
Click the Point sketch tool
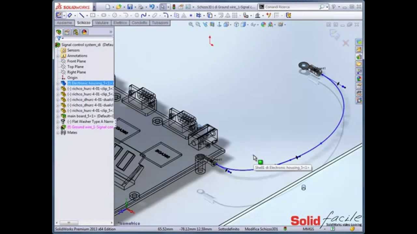point(191,15)
